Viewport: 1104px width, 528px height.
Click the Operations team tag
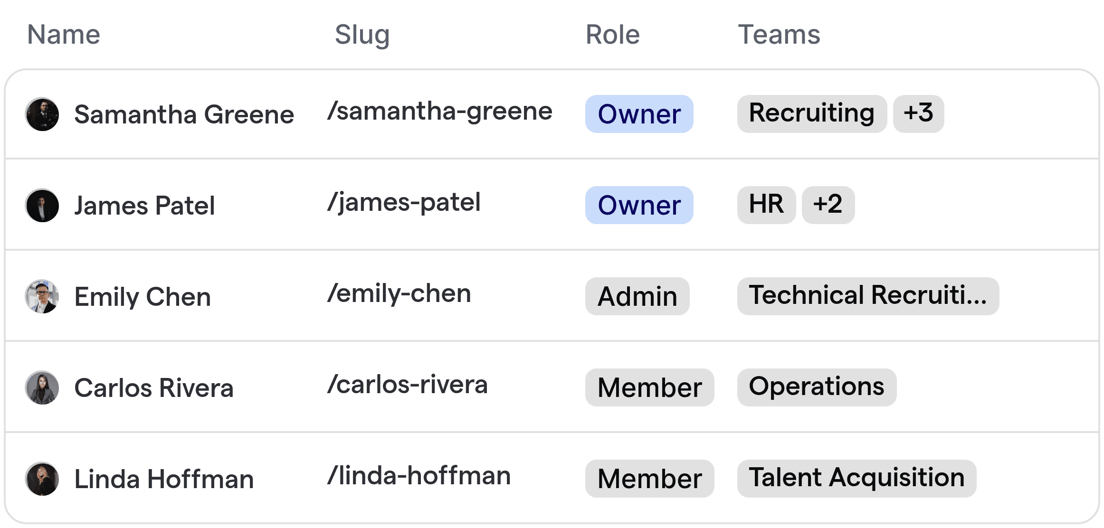coord(816,387)
